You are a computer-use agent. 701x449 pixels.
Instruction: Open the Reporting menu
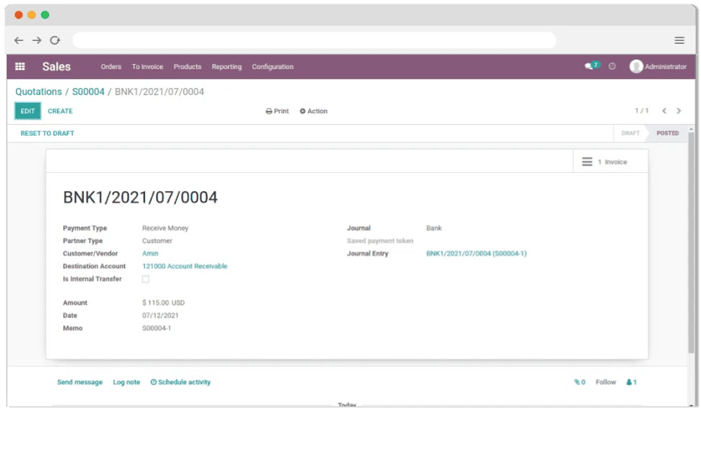coord(226,67)
